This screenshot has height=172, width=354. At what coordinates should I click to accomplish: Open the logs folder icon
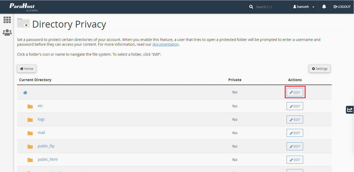point(30,120)
